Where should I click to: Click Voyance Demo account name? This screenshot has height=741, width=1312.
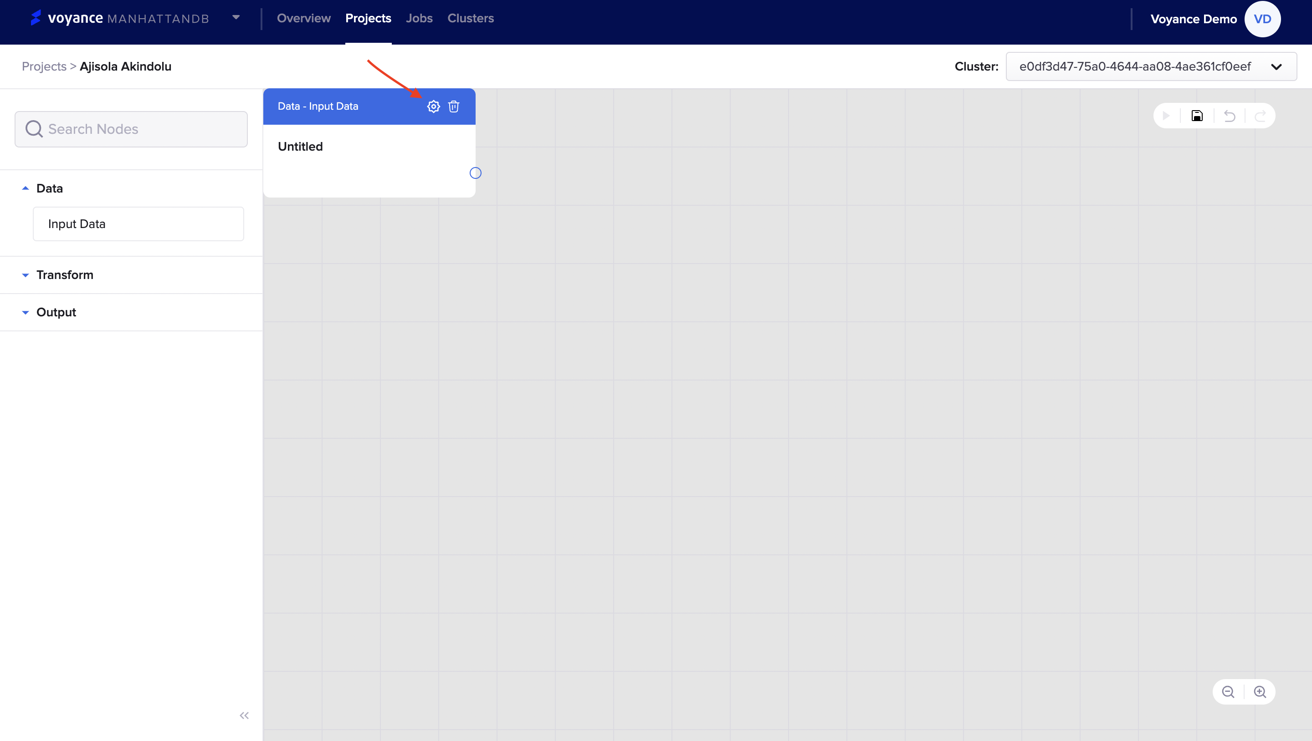coord(1194,19)
